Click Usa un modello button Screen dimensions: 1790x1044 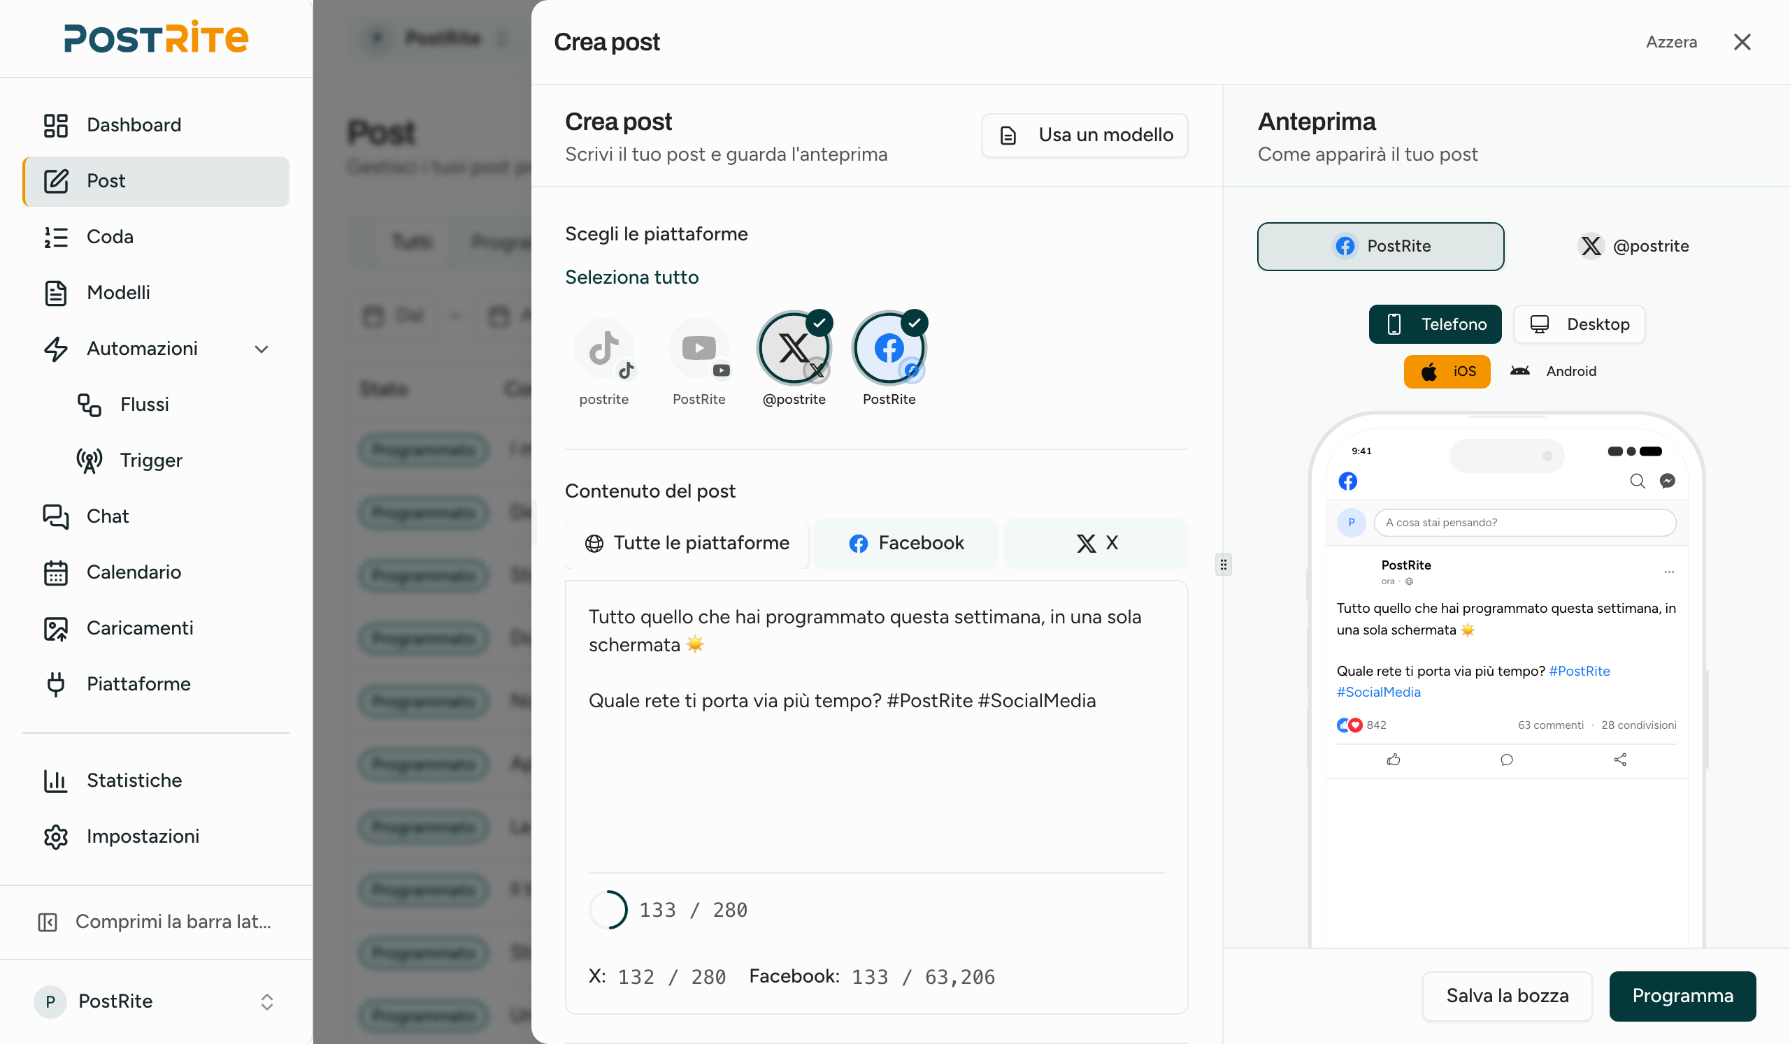click(1084, 135)
